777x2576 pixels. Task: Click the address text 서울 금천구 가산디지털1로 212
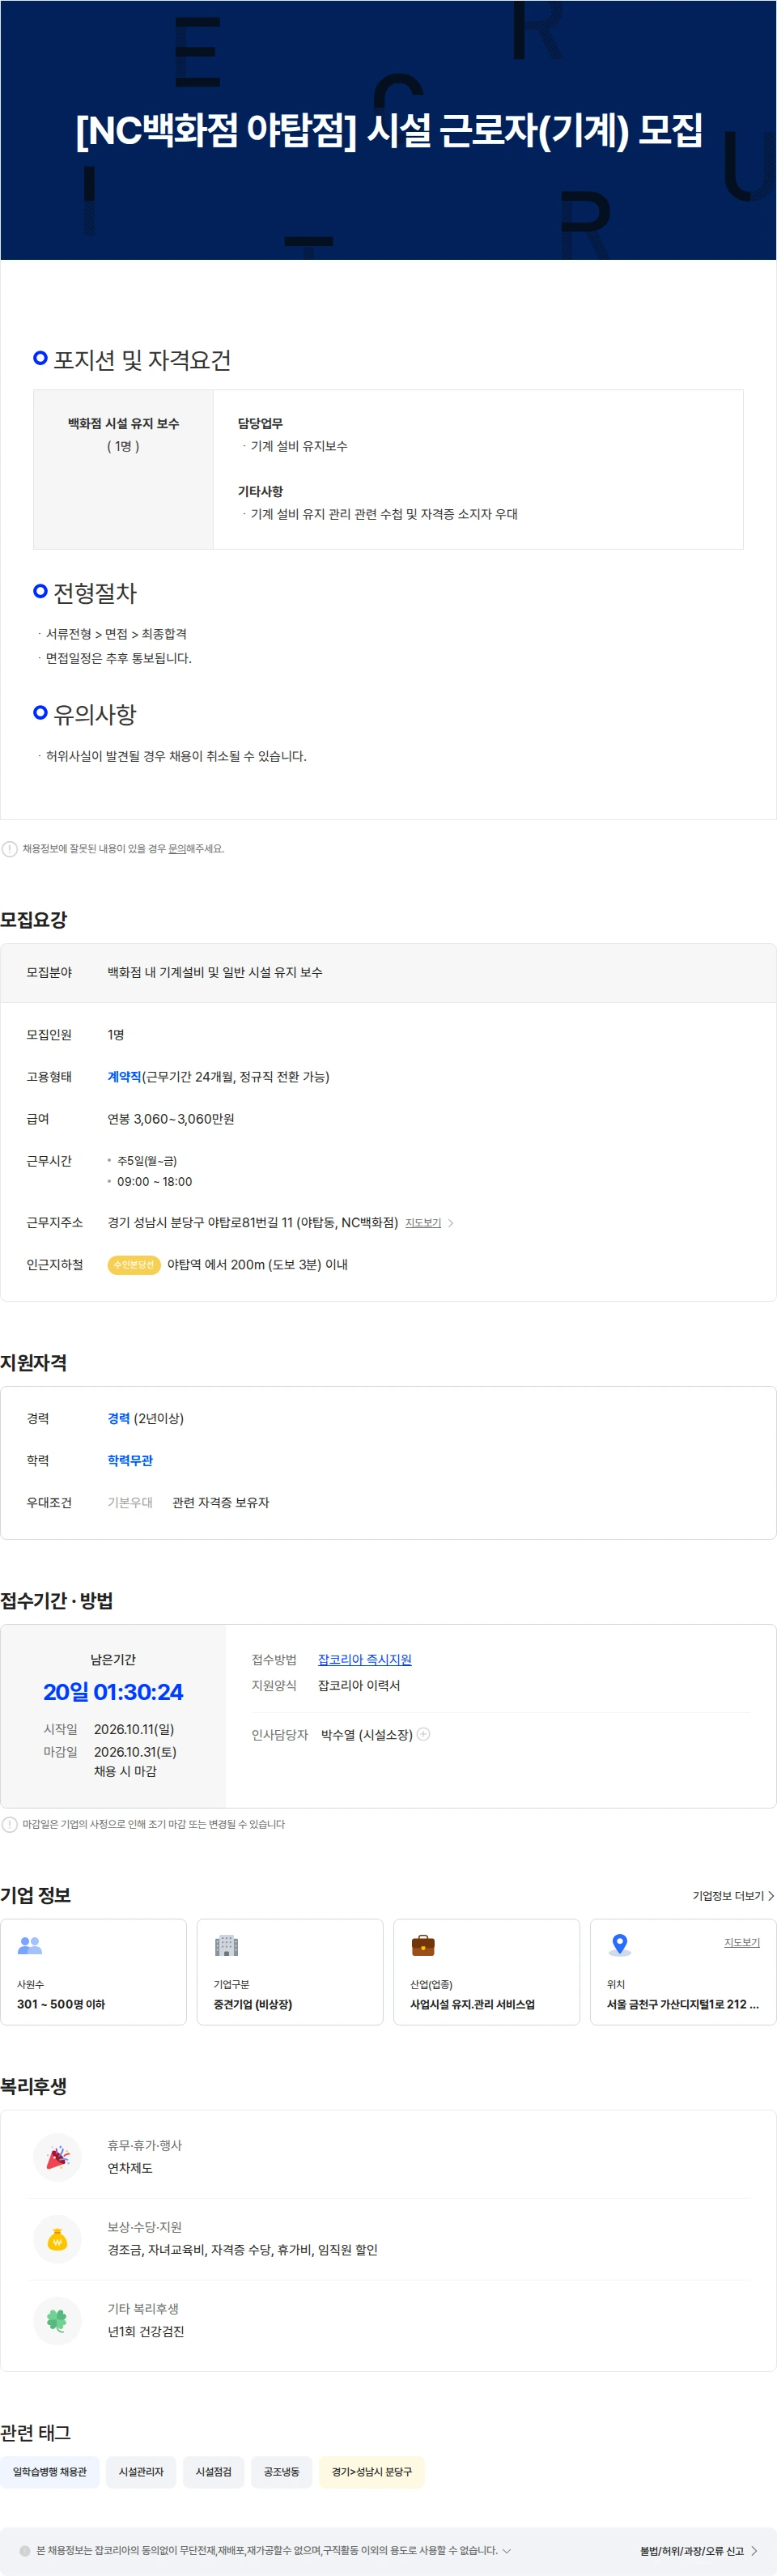point(683,2004)
